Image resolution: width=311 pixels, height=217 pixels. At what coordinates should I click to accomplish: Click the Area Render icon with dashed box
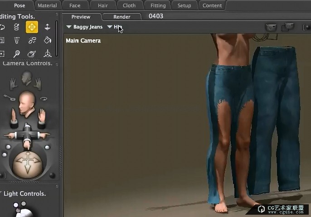coord(287,27)
